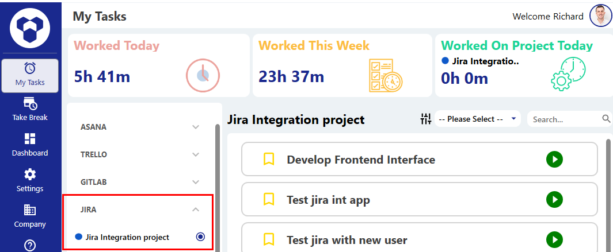
Task: Open Take Break from the sidebar
Action: tap(30, 109)
